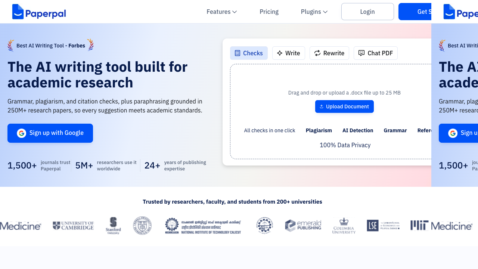
Task: Expand the Features dropdown menu
Action: (222, 12)
